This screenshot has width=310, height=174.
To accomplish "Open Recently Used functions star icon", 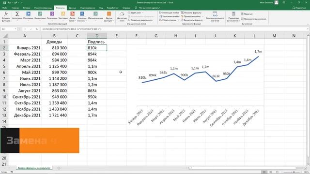I will click(x=28, y=14).
